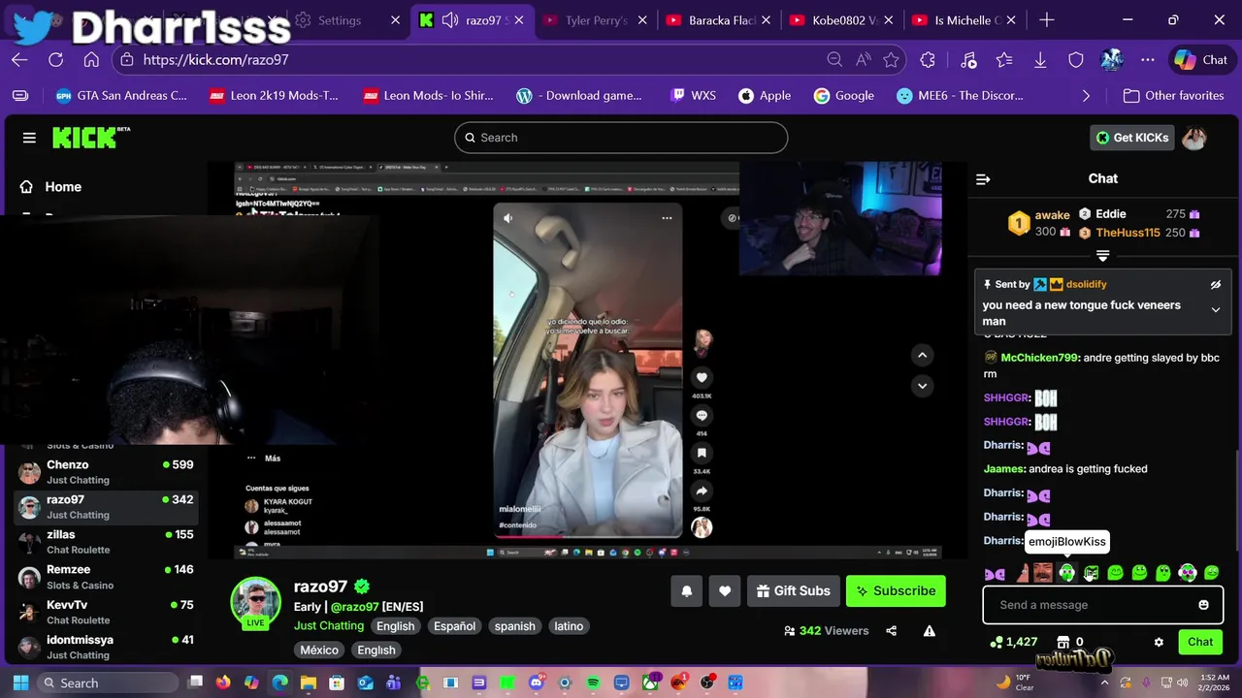Click the chat user Jaames
1242x698 pixels.
[1004, 469]
